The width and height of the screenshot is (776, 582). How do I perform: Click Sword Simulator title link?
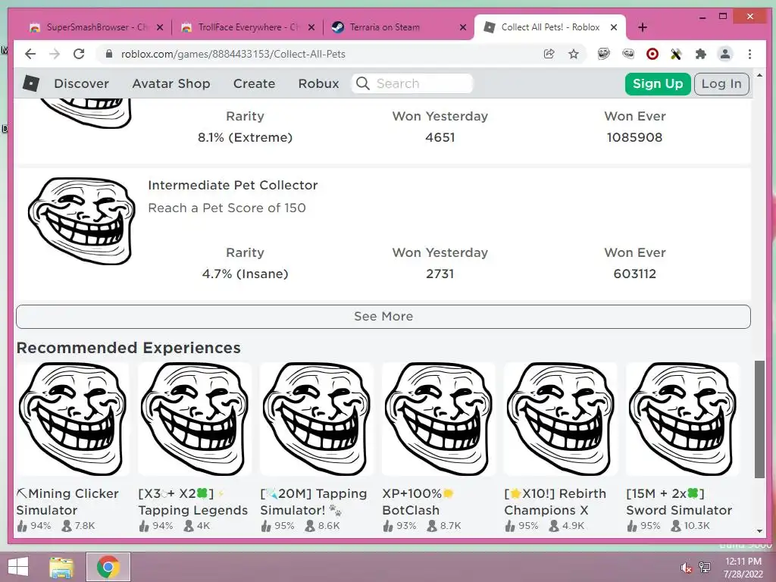679,502
